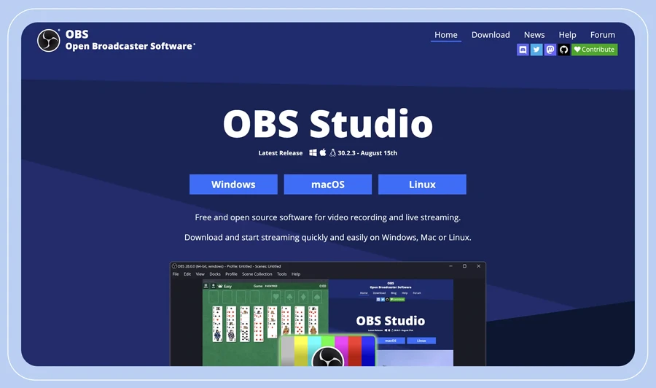
Task: Click the OBS logo in the header
Action: tap(49, 40)
